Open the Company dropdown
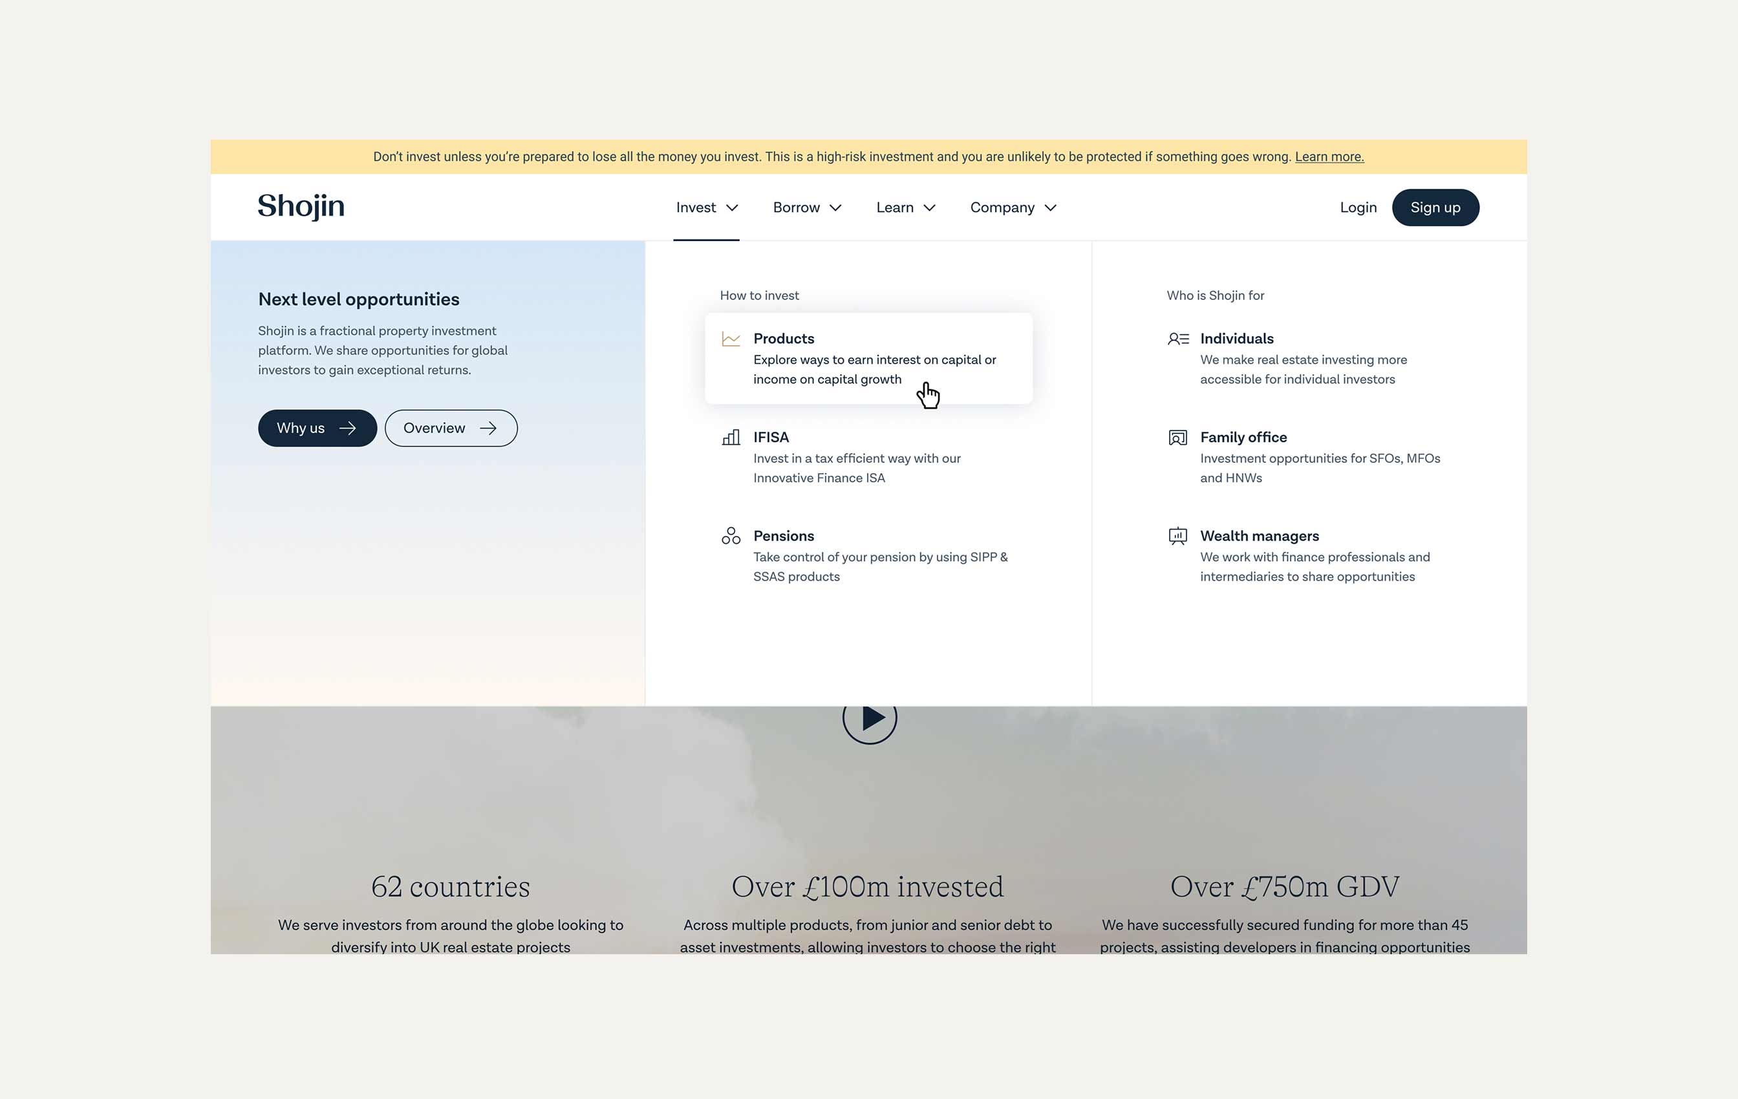The image size is (1738, 1099). point(1012,207)
